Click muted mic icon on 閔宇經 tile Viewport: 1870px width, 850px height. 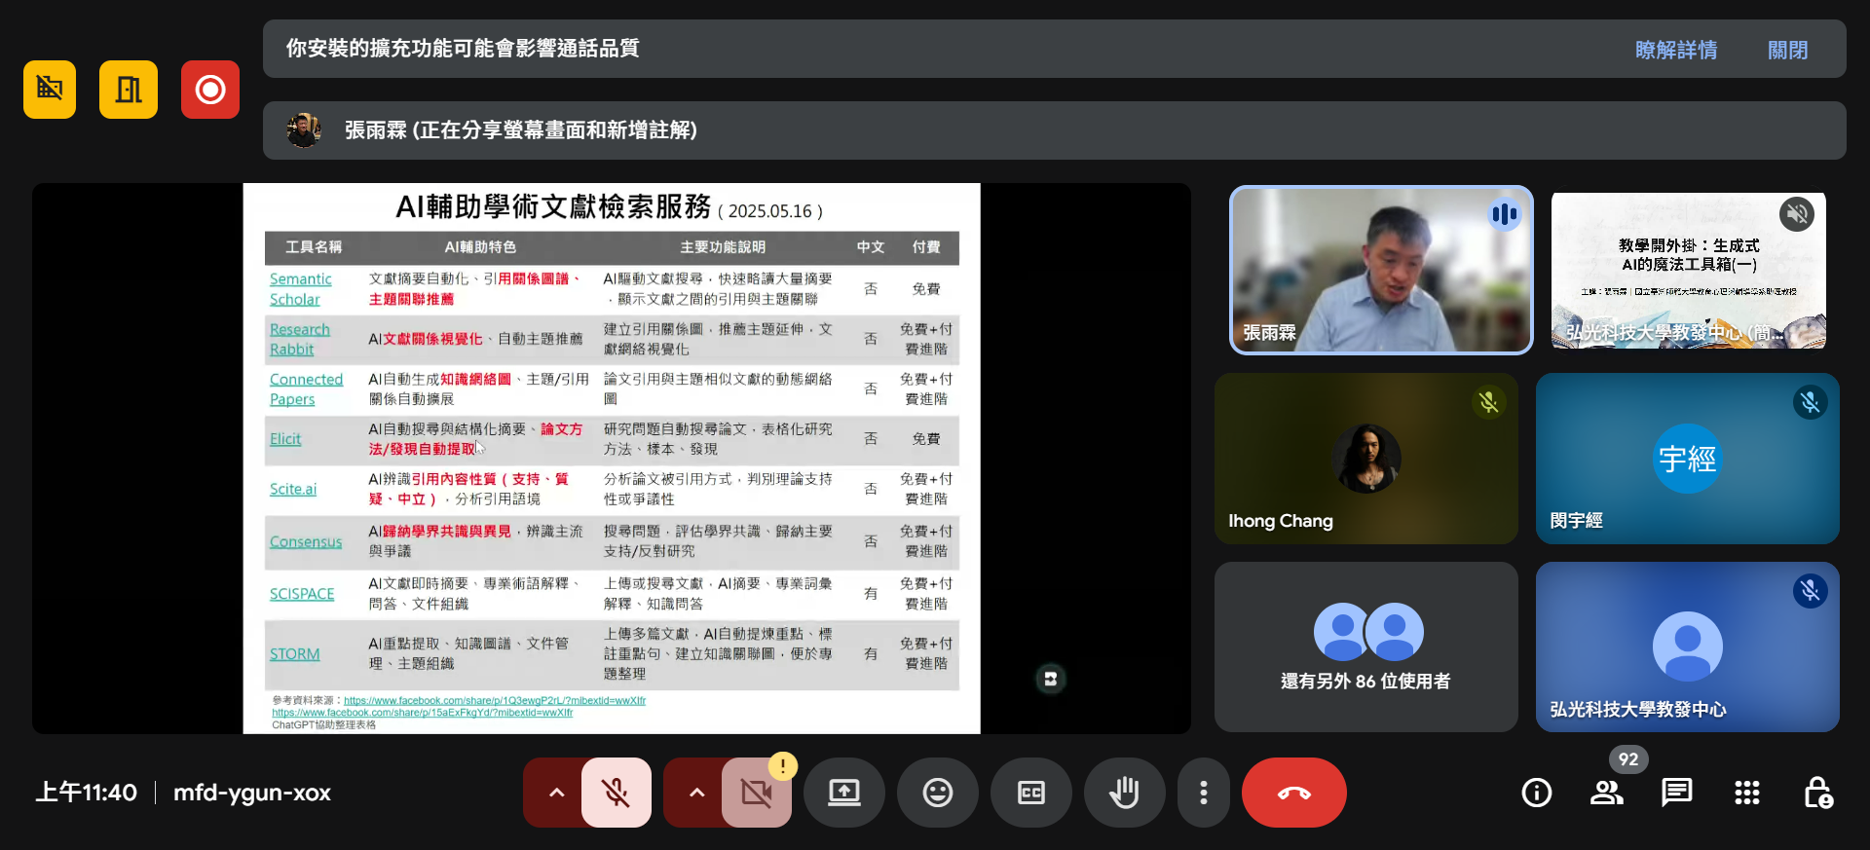[1811, 402]
